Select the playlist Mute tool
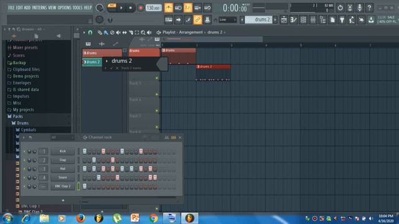 pyautogui.click(x=118, y=32)
